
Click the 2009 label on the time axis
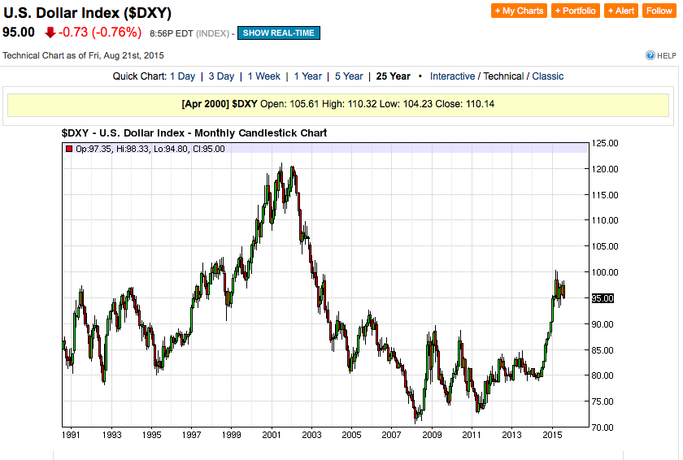[432, 435]
